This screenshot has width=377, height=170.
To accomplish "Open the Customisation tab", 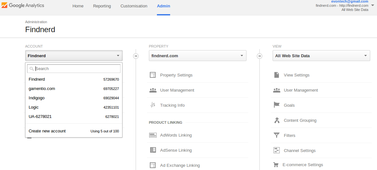I will [134, 6].
